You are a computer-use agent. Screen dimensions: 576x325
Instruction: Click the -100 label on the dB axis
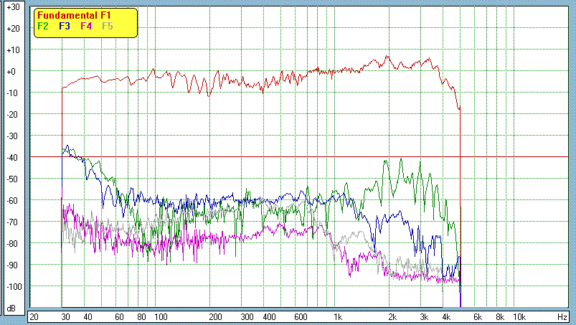tap(12, 286)
